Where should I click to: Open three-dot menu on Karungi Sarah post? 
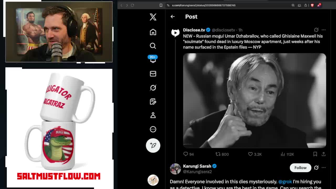click(x=324, y=168)
